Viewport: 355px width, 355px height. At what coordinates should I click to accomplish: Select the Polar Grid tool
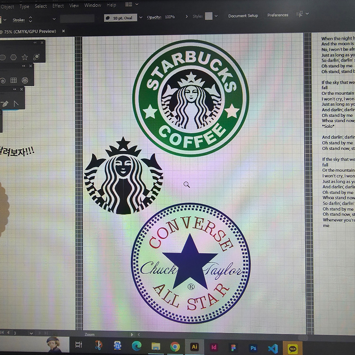pyautogui.click(x=25, y=80)
